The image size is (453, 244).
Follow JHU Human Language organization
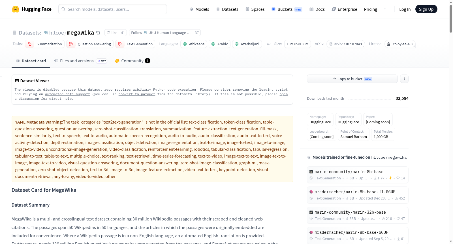point(161,33)
